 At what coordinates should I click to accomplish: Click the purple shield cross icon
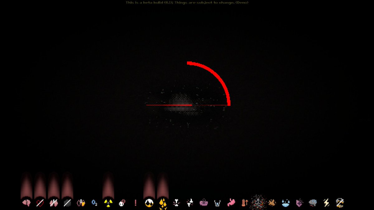(x=299, y=203)
